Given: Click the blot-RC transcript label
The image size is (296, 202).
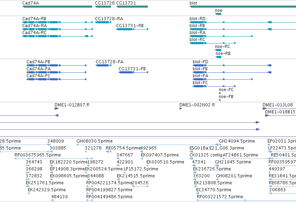Looking at the screenshot, I should click(197, 40).
